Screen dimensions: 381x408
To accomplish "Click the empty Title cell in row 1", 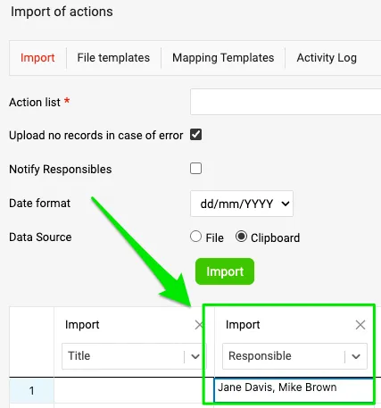I will [134, 390].
